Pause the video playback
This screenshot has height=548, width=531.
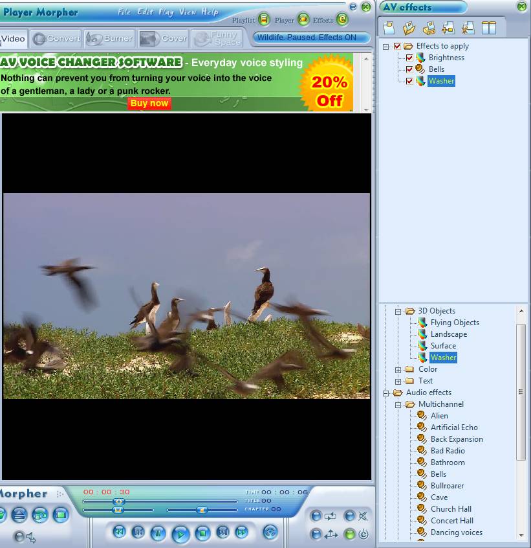pos(158,533)
